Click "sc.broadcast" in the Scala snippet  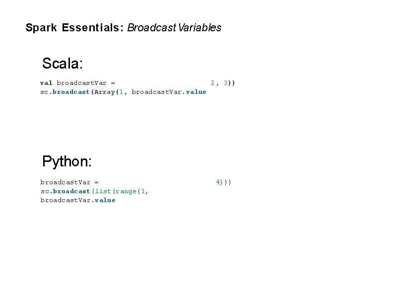pos(65,92)
